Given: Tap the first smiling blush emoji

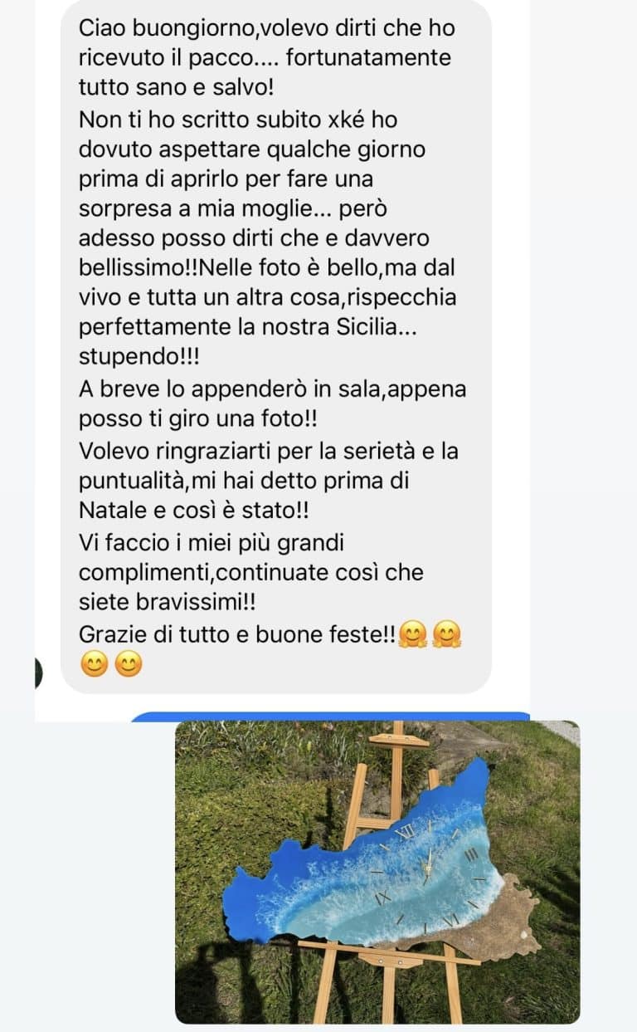Looking at the screenshot, I should [x=95, y=664].
